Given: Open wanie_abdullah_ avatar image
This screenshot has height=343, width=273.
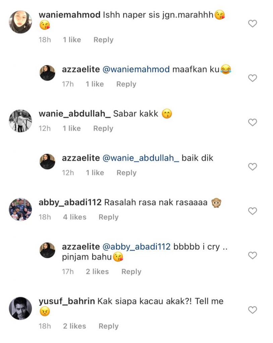Looking at the screenshot, I should click(x=20, y=121).
